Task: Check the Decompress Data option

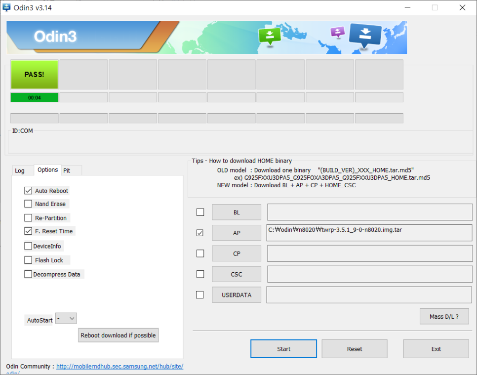Action: pos(28,274)
